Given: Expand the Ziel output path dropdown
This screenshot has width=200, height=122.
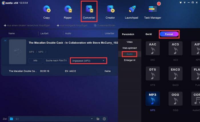Looking at the screenshot, I should (92, 119).
